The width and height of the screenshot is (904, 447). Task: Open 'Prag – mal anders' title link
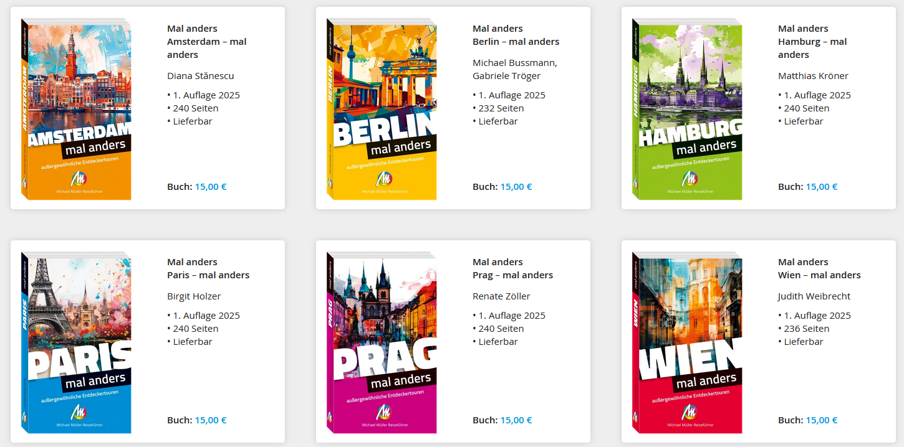(513, 275)
